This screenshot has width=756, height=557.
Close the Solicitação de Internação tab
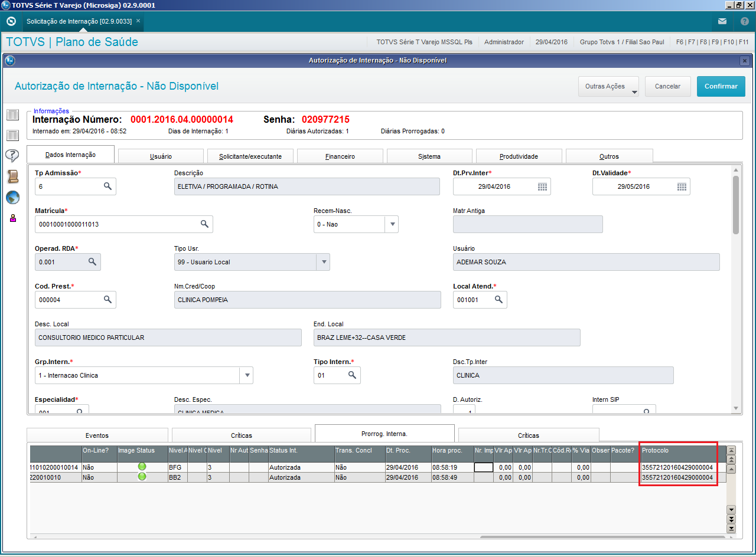pyautogui.click(x=138, y=21)
